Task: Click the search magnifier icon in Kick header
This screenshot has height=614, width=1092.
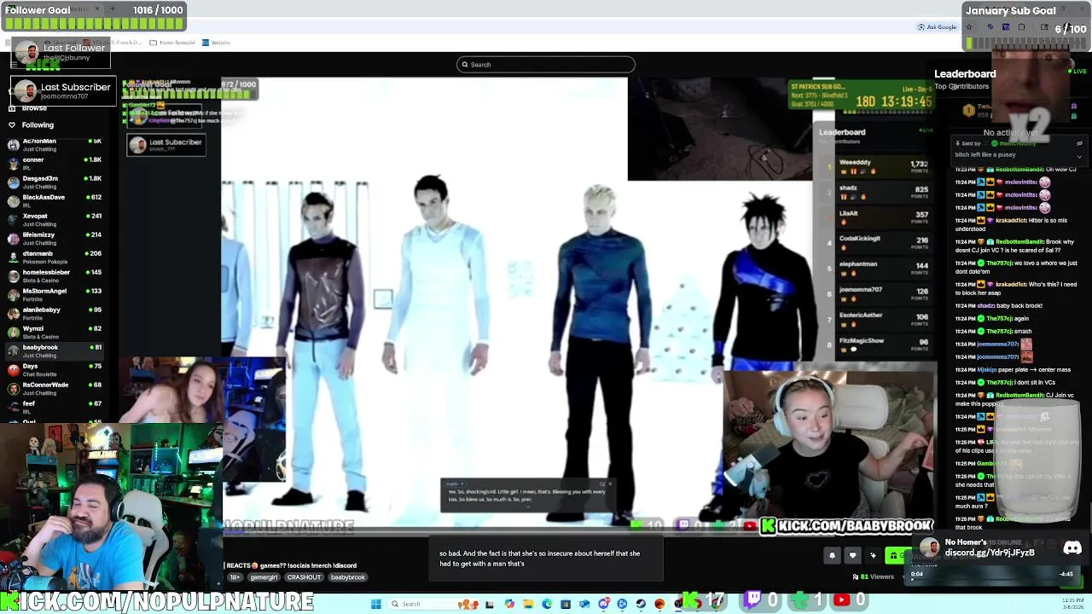Action: pos(465,65)
